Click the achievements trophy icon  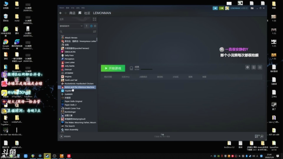131,68
